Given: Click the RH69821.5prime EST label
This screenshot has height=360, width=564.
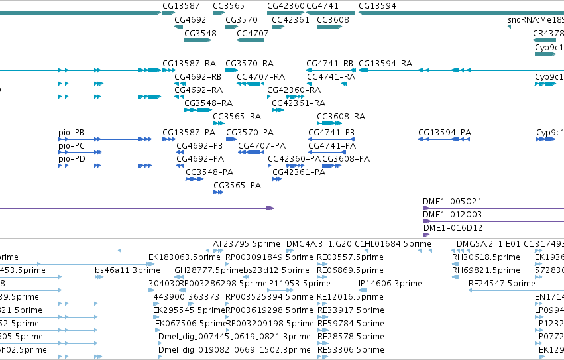Looking at the screenshot, I should [486, 270].
